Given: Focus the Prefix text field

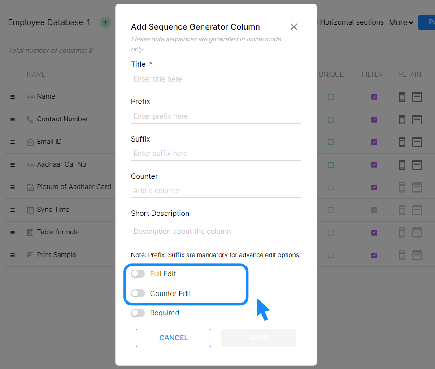Looking at the screenshot, I should 216,116.
